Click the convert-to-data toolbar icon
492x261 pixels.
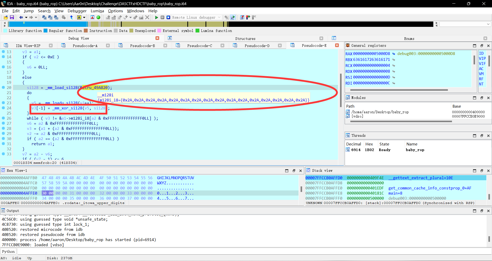(x=114, y=17)
